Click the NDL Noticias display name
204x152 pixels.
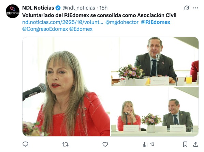[38, 8]
